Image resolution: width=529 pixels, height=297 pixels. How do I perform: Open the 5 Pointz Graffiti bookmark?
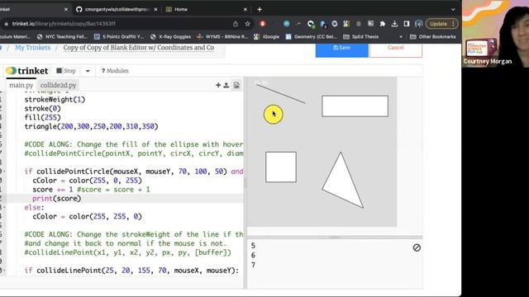coord(119,36)
